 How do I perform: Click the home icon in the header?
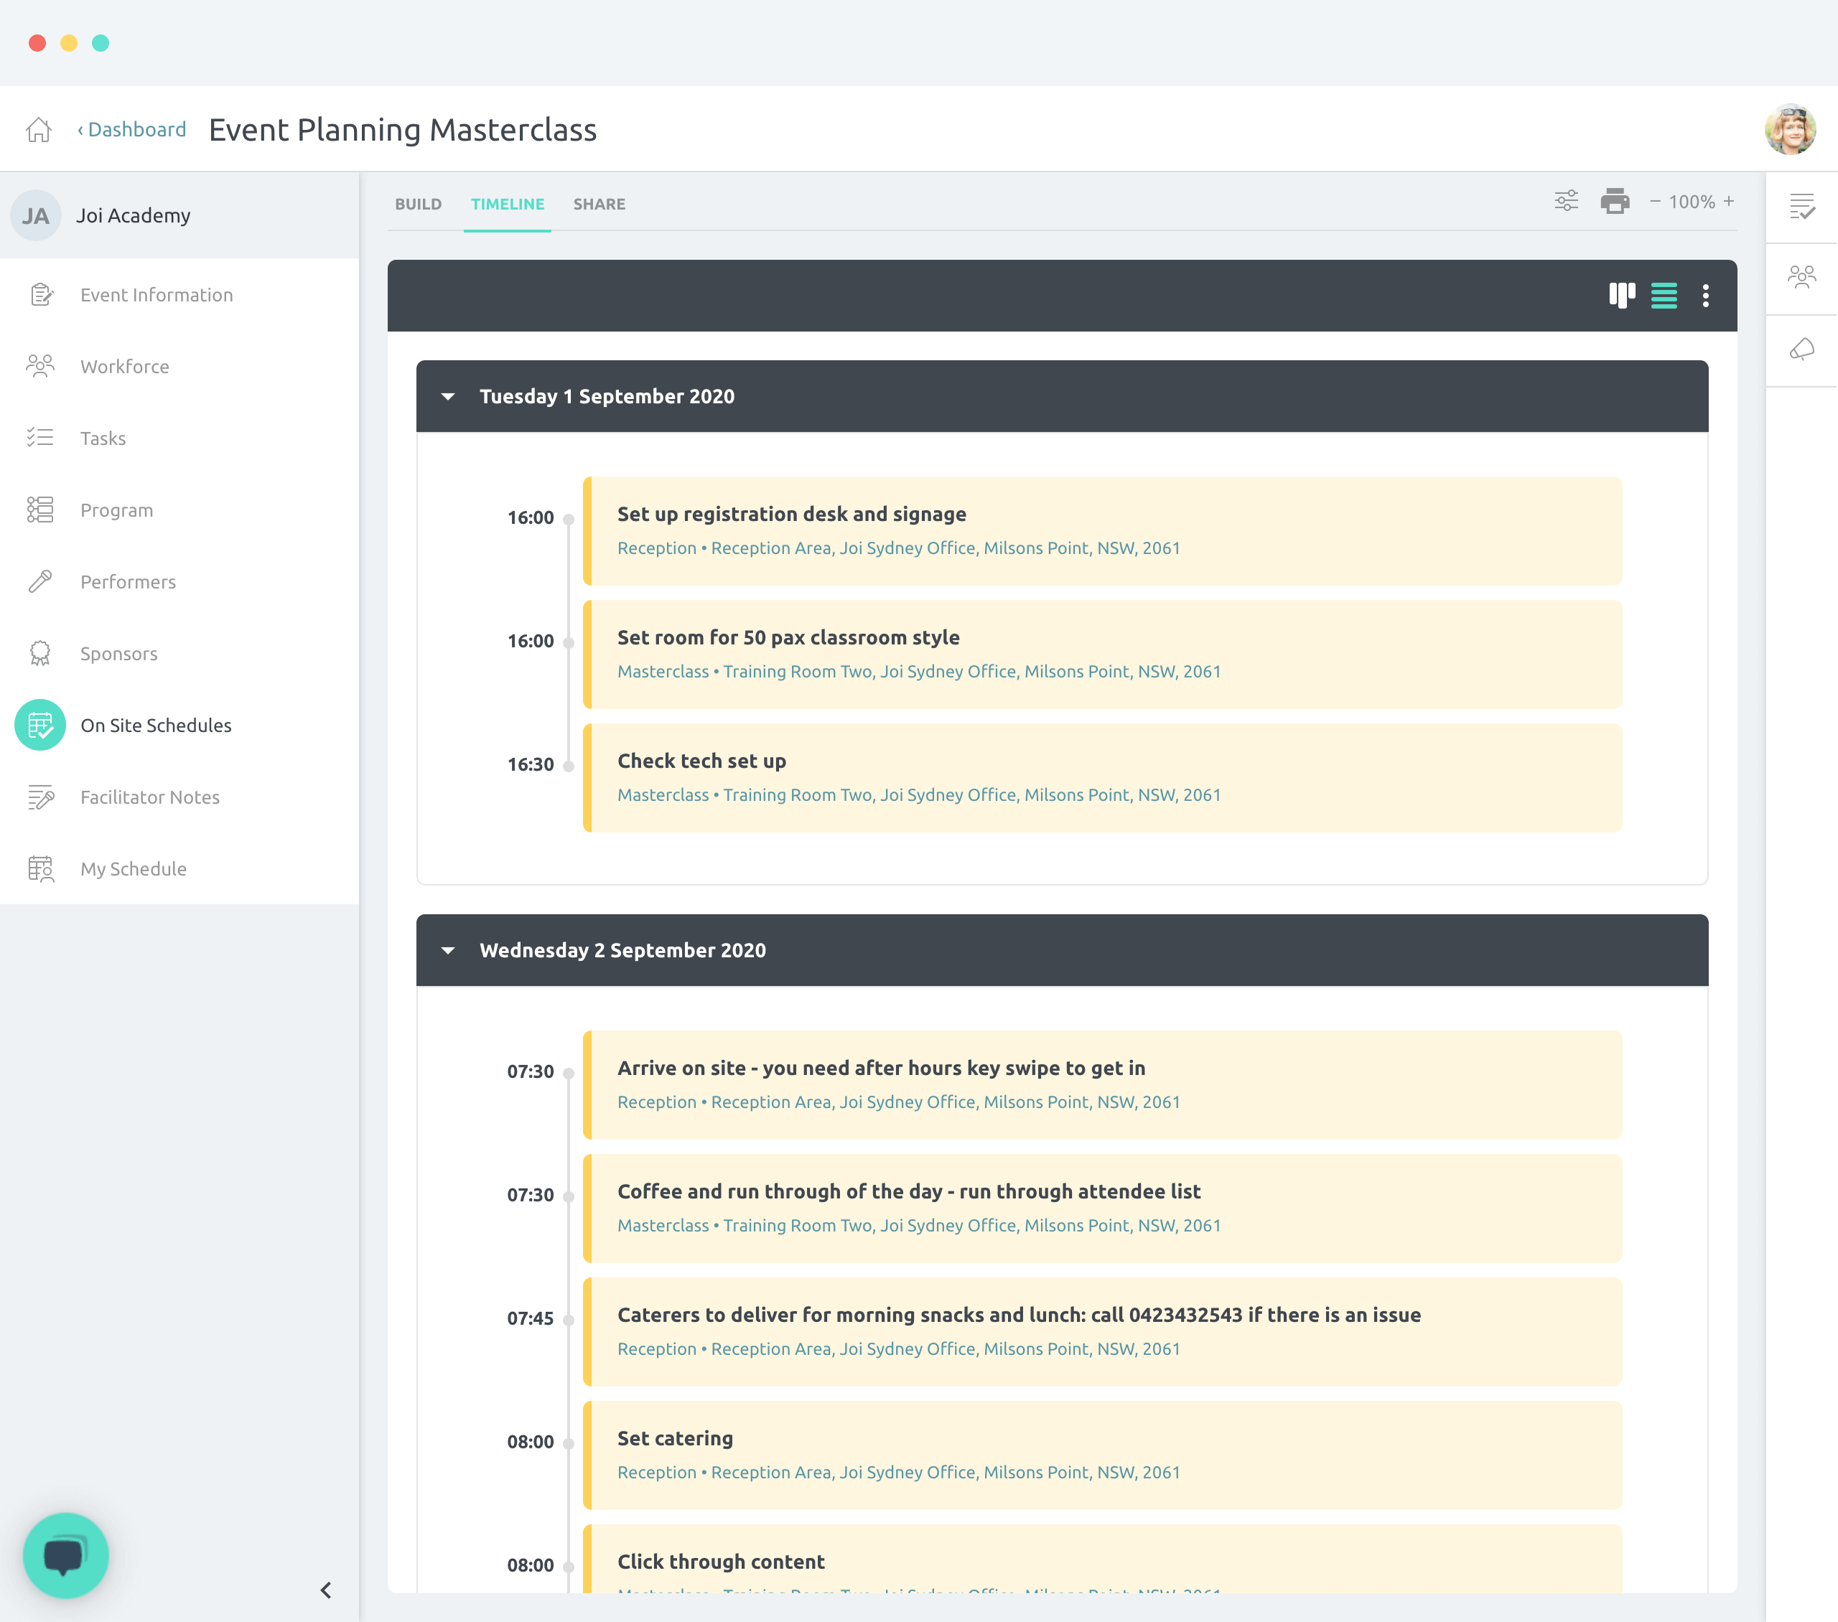click(x=39, y=129)
